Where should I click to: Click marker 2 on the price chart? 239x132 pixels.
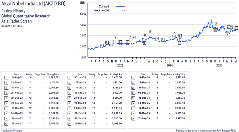107,42
